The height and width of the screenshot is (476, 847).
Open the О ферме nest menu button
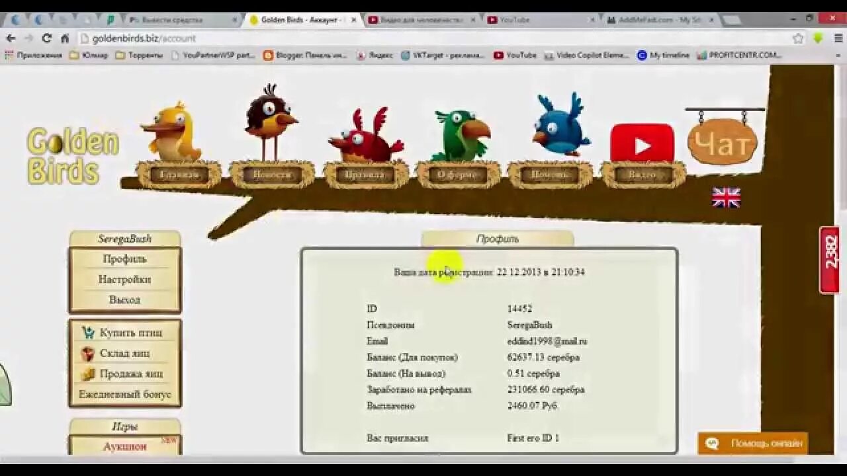coord(457,175)
